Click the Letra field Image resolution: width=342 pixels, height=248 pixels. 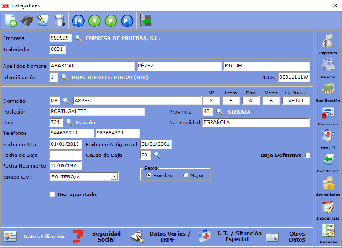pos(231,101)
